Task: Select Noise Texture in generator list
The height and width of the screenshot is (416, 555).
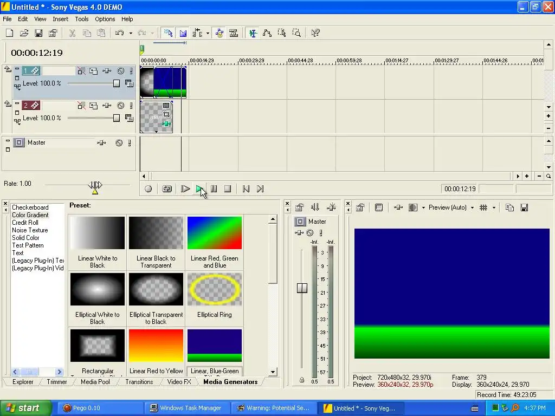Action: [30, 230]
